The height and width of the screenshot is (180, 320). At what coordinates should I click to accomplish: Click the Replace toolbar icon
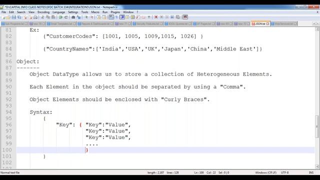click(78, 17)
